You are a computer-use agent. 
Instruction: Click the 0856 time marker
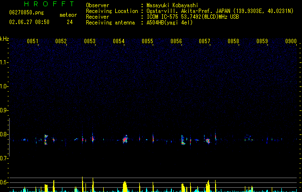point(176,41)
